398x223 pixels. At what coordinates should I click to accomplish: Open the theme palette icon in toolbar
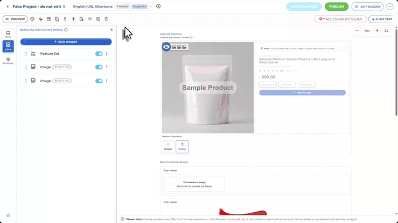pos(32,19)
